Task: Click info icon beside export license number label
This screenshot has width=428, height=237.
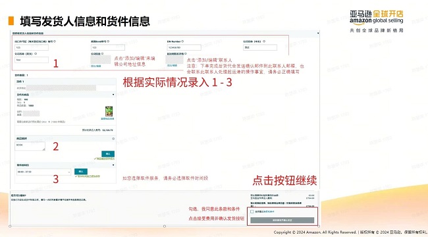Action: (x=55, y=41)
